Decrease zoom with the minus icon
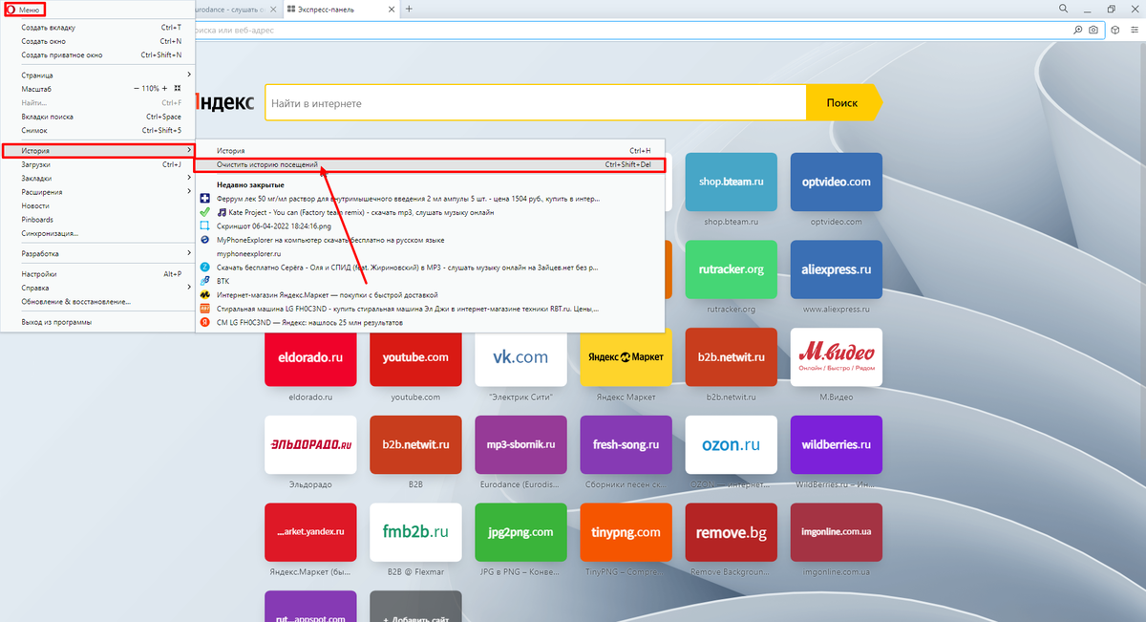This screenshot has width=1146, height=622. (137, 88)
